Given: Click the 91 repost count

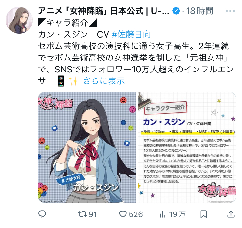Looking at the screenshot, I should [93, 214].
